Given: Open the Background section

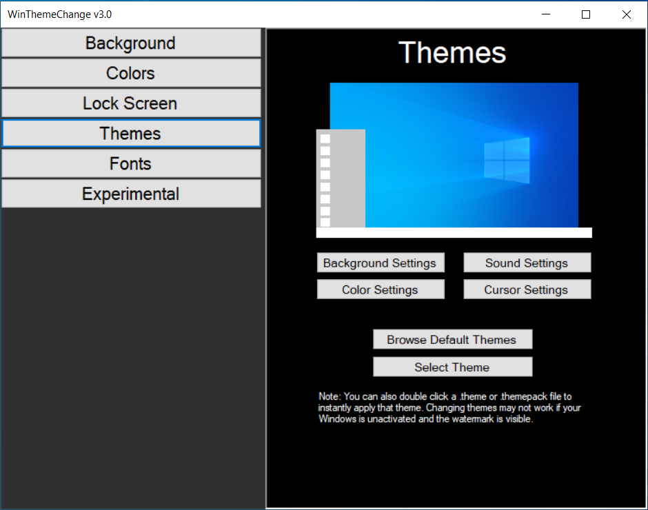Looking at the screenshot, I should (x=131, y=43).
